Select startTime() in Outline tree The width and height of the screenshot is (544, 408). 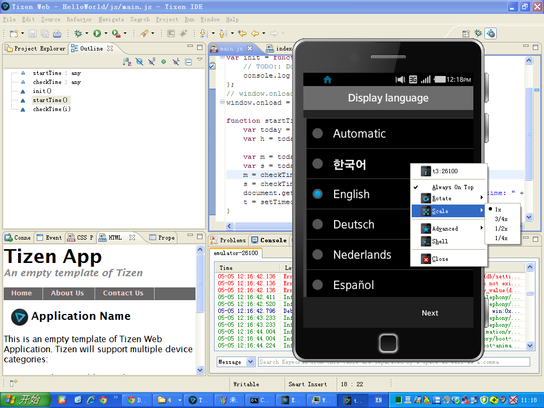pos(50,100)
